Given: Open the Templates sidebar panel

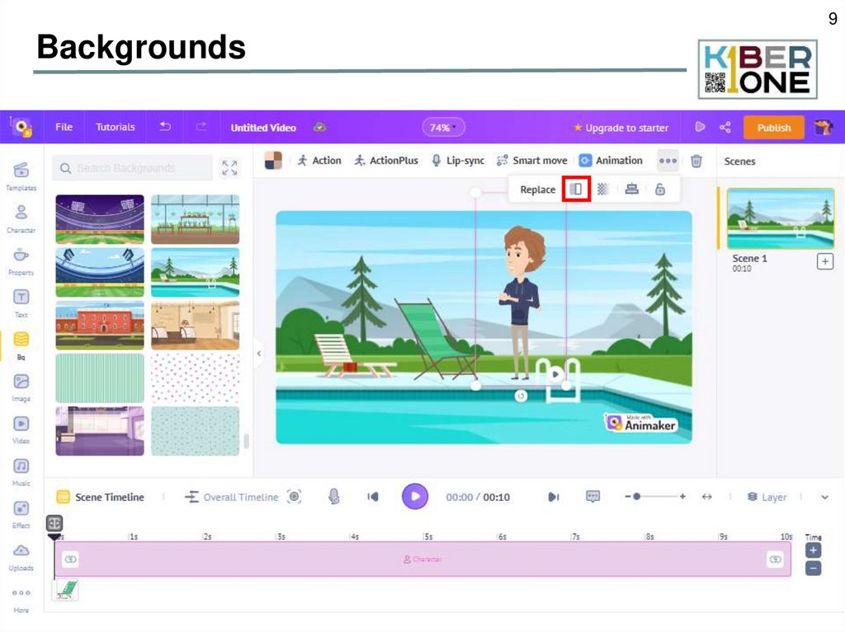Looking at the screenshot, I should pyautogui.click(x=21, y=176).
